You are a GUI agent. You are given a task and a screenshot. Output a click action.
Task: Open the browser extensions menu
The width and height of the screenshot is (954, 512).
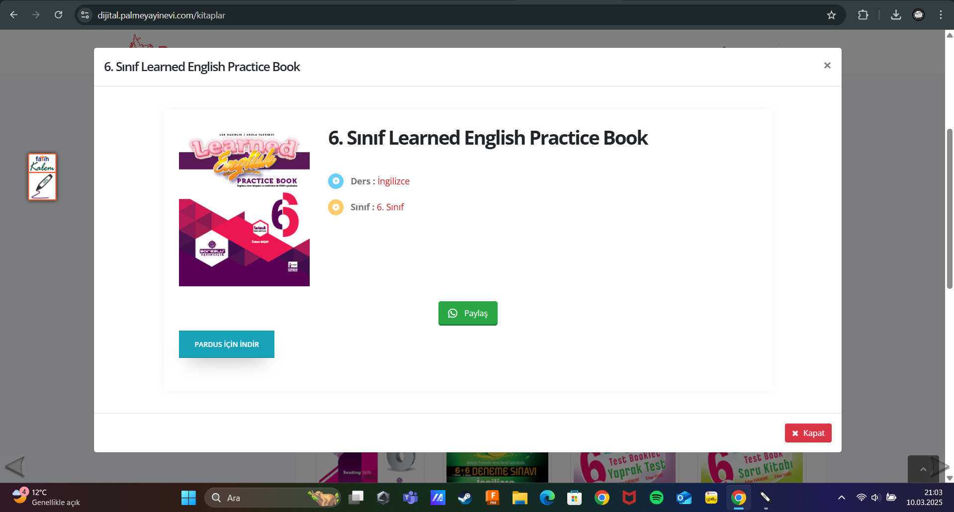pyautogui.click(x=863, y=15)
